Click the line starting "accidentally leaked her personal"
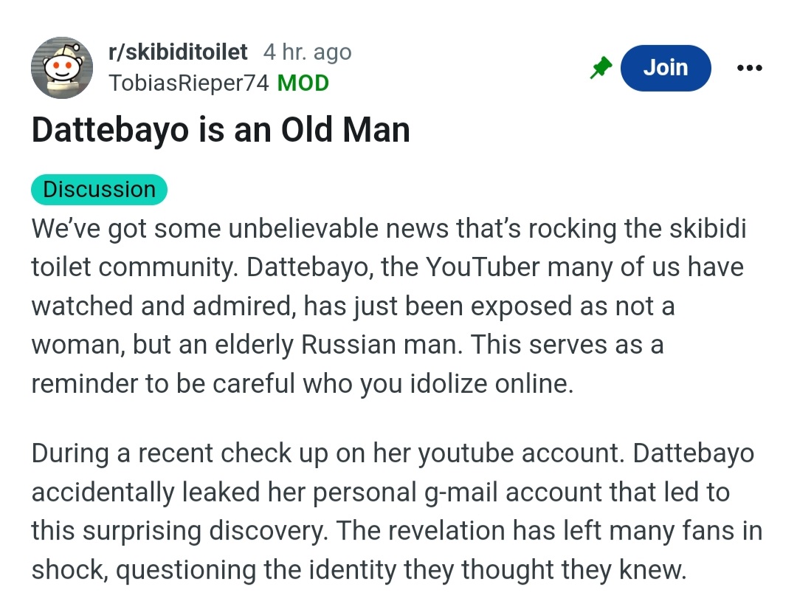 click(x=380, y=492)
